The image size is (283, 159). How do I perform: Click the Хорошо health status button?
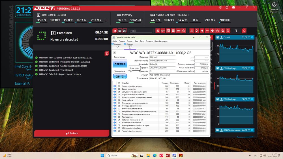point(120,64)
